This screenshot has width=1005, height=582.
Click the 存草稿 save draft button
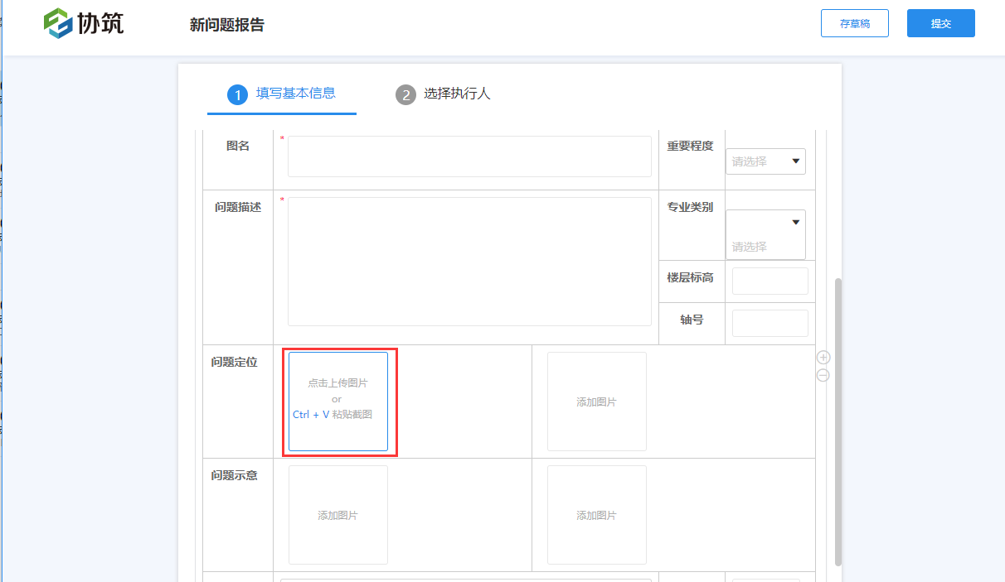(x=854, y=23)
